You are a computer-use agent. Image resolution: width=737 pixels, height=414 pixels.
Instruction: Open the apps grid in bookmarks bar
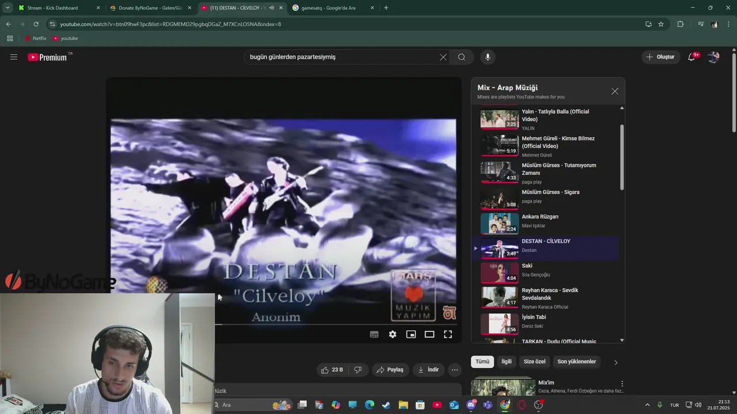coord(10,39)
